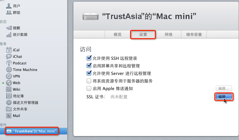Open 描述文件管理器 gear icon

(9, 103)
